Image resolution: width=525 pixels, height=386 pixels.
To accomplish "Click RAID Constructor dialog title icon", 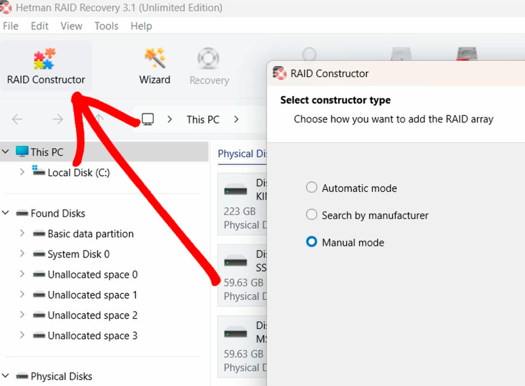I will (x=279, y=73).
